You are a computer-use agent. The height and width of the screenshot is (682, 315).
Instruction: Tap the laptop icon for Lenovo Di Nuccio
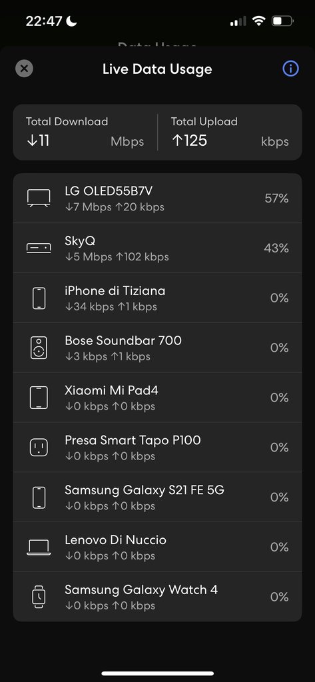[39, 547]
